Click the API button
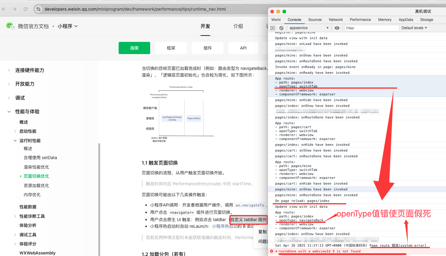446x256 pixels. [243, 48]
